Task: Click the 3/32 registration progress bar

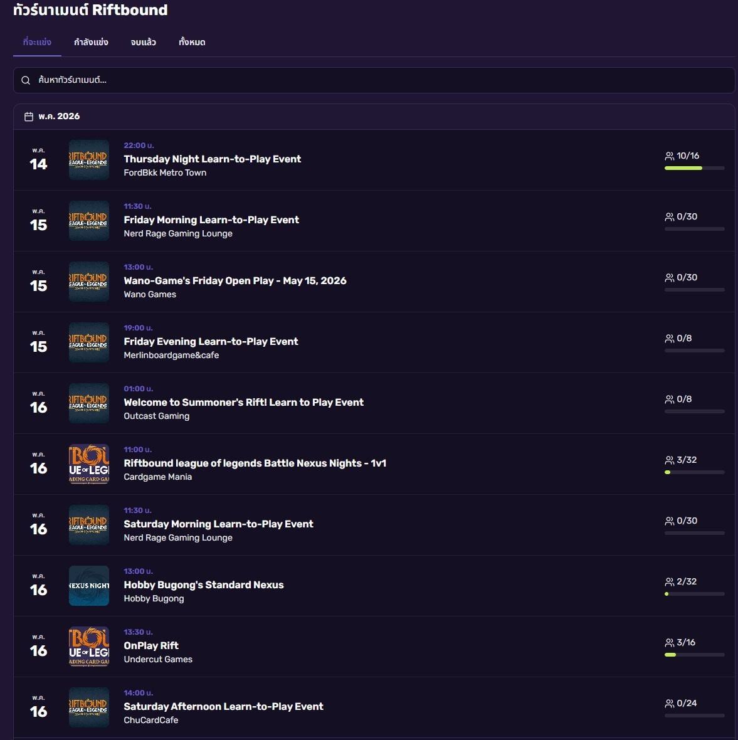Action: (x=695, y=472)
